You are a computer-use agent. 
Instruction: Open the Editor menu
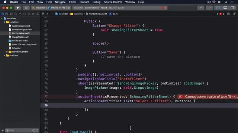click(73, 2)
